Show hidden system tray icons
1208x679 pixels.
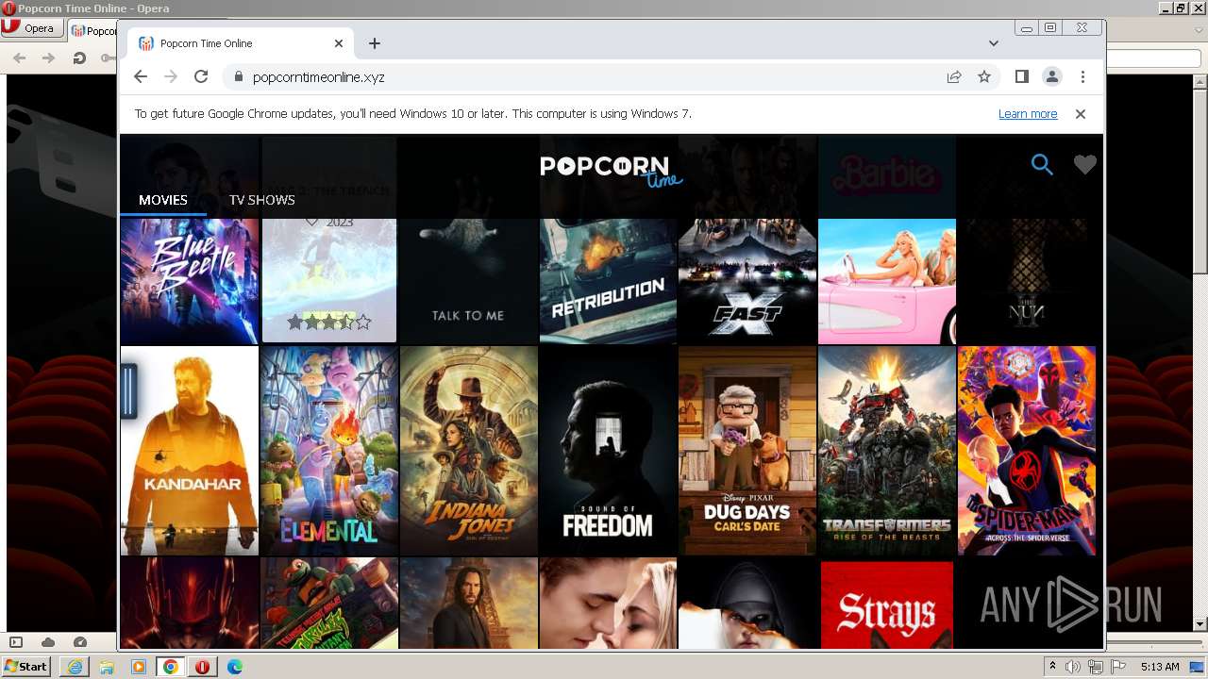pyautogui.click(x=1053, y=667)
